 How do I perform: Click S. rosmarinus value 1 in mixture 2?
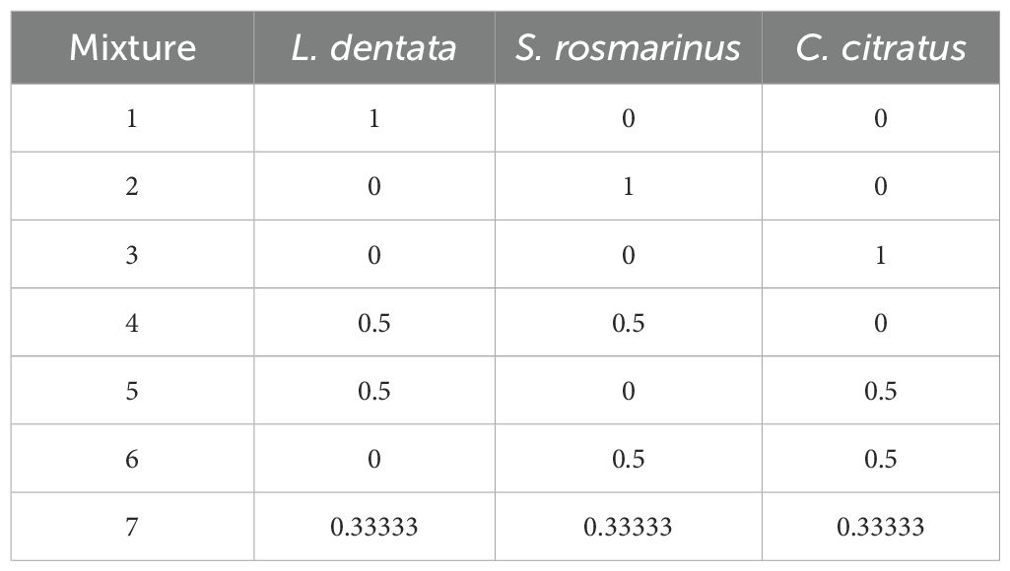pyautogui.click(x=628, y=186)
